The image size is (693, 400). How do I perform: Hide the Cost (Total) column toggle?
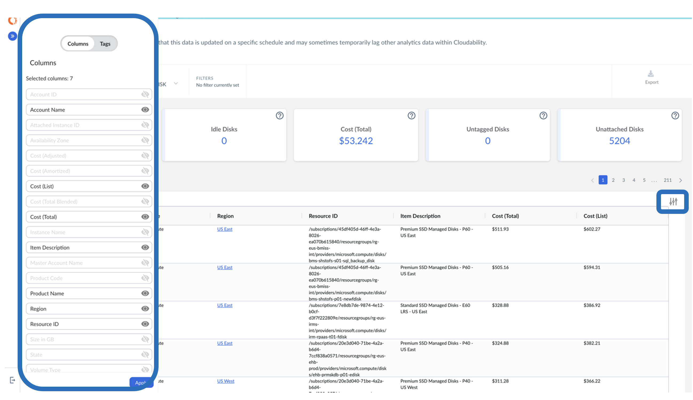[145, 217]
